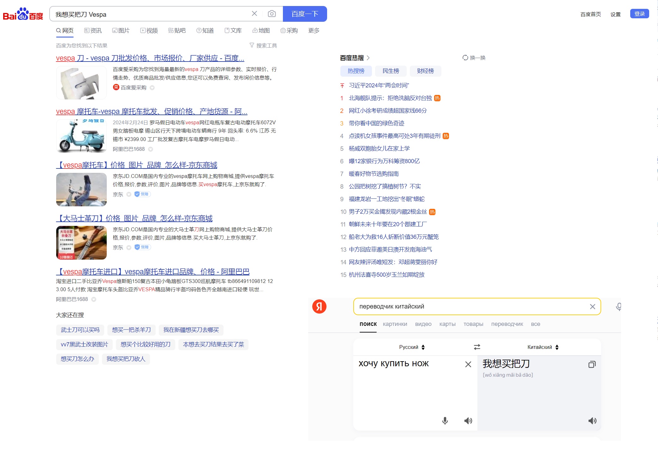Switch to the 图片 tab
The height and width of the screenshot is (453, 658).
121,31
